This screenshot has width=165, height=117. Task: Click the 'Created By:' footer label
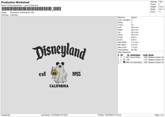tap(6, 115)
